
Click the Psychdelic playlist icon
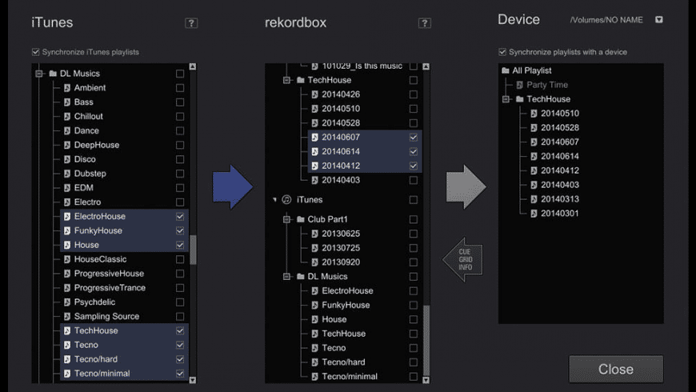[67, 302]
